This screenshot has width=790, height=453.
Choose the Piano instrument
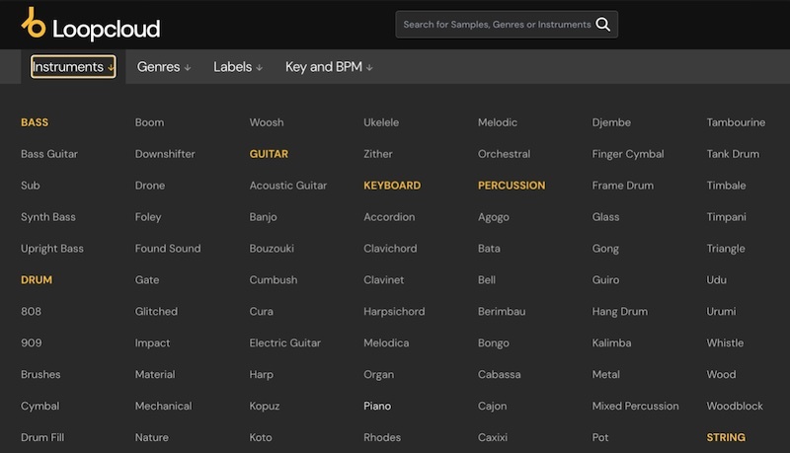[x=377, y=406]
